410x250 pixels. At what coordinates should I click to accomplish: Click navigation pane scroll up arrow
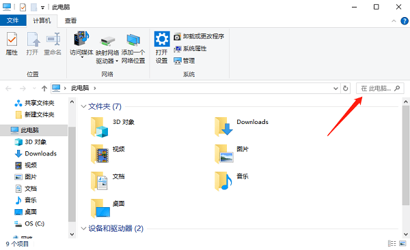72,102
